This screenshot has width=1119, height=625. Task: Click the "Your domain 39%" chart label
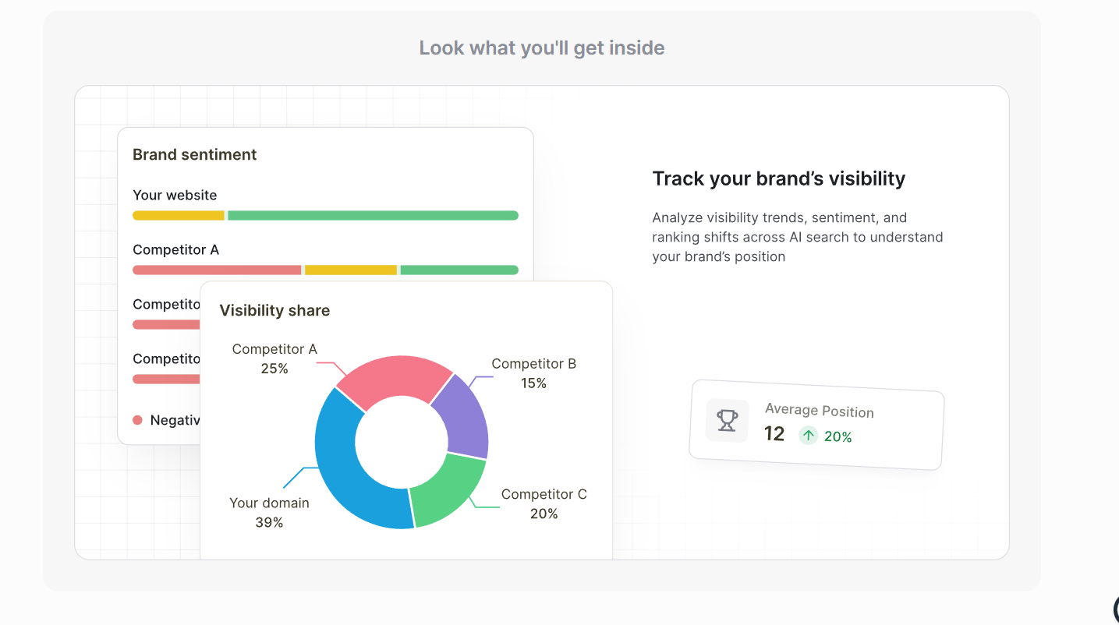269,512
